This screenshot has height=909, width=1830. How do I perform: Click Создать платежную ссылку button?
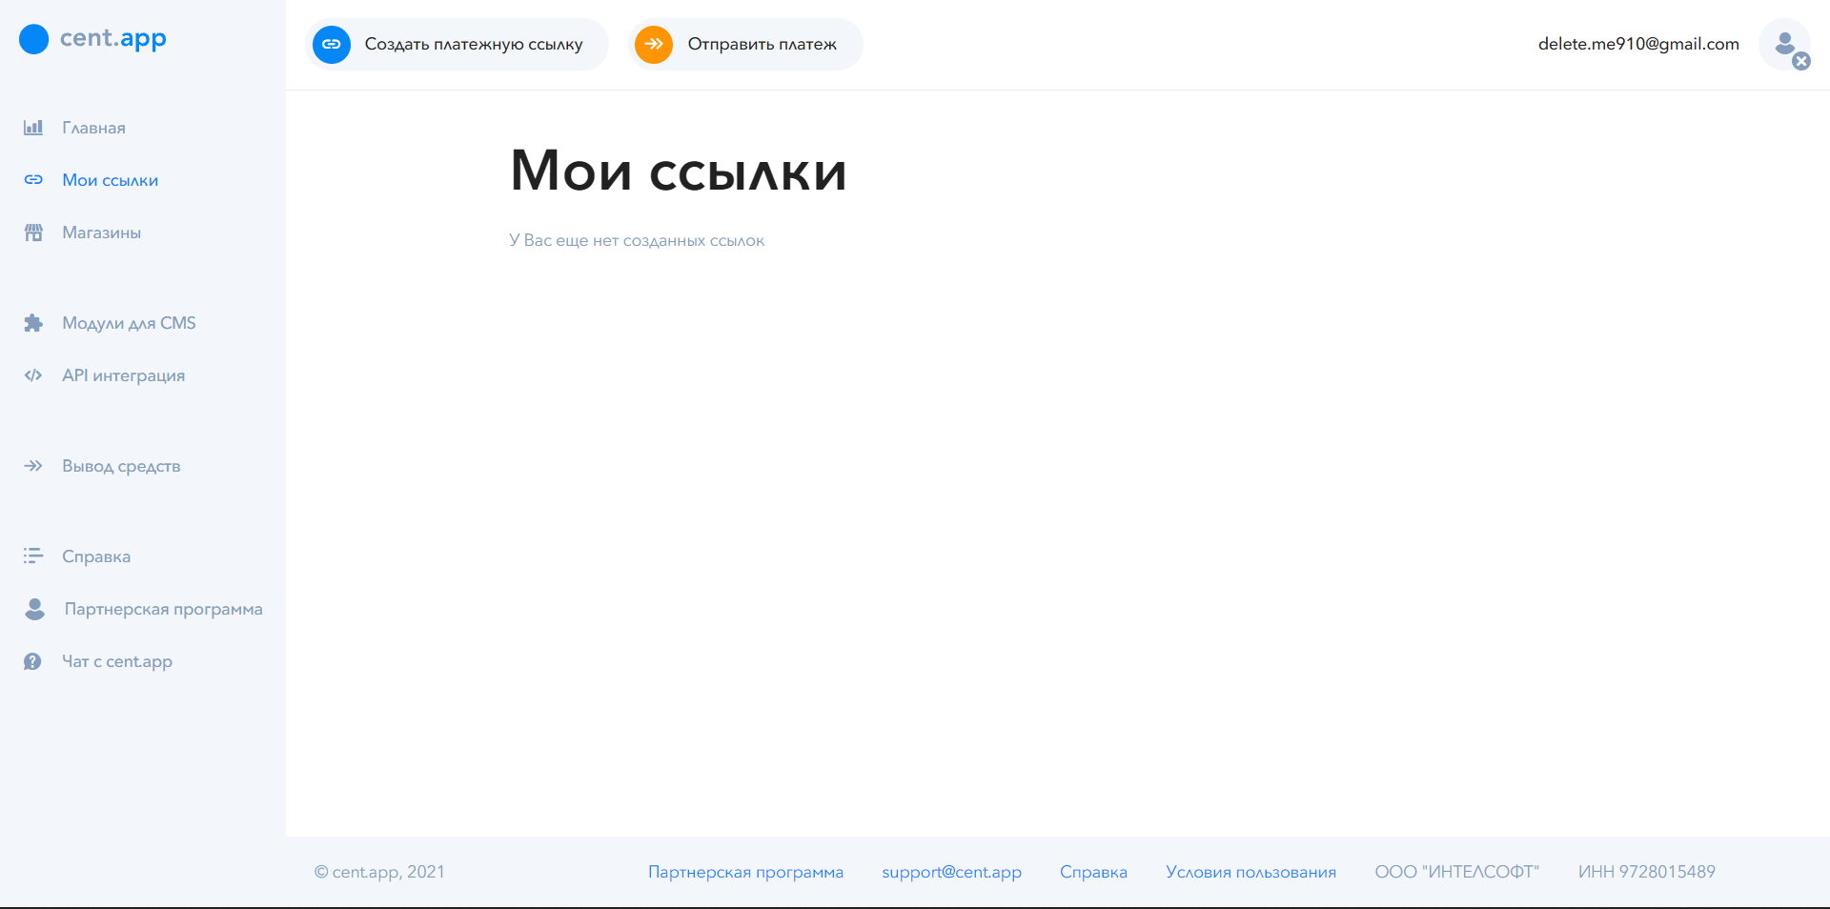tap(457, 44)
